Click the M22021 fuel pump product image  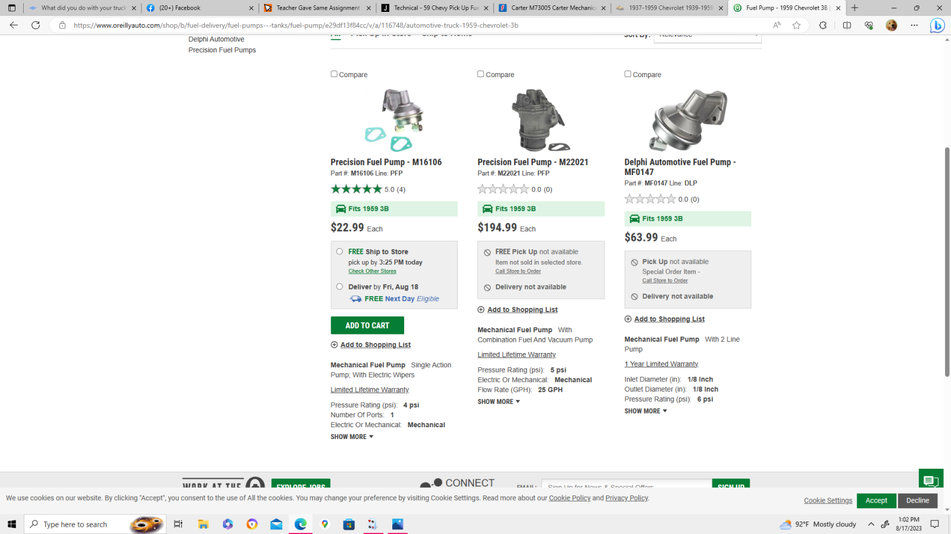tap(540, 120)
